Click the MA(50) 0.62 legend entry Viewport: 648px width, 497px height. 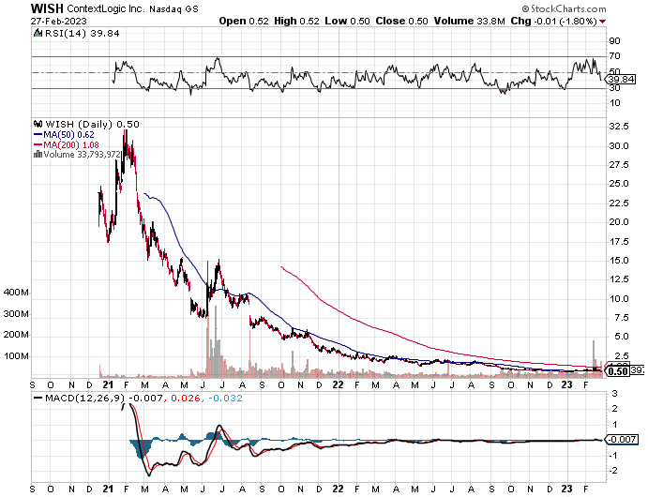click(x=68, y=135)
